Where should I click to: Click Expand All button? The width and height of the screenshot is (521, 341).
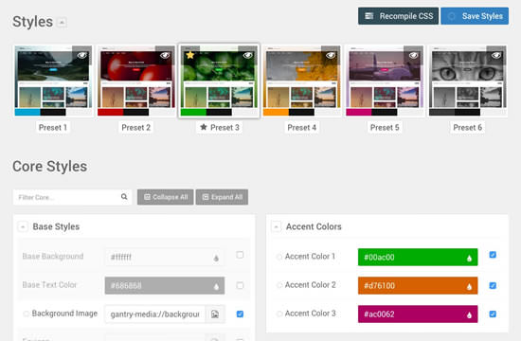(222, 197)
